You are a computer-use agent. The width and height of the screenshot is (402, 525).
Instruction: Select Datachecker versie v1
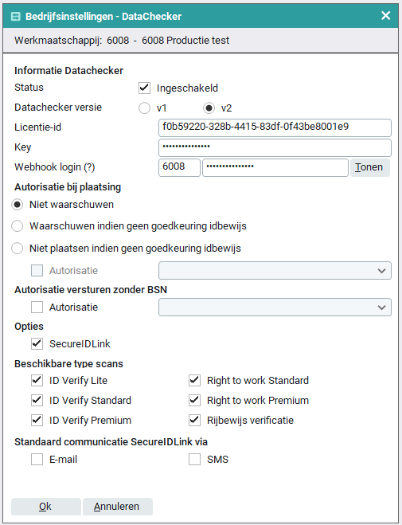pyautogui.click(x=144, y=108)
